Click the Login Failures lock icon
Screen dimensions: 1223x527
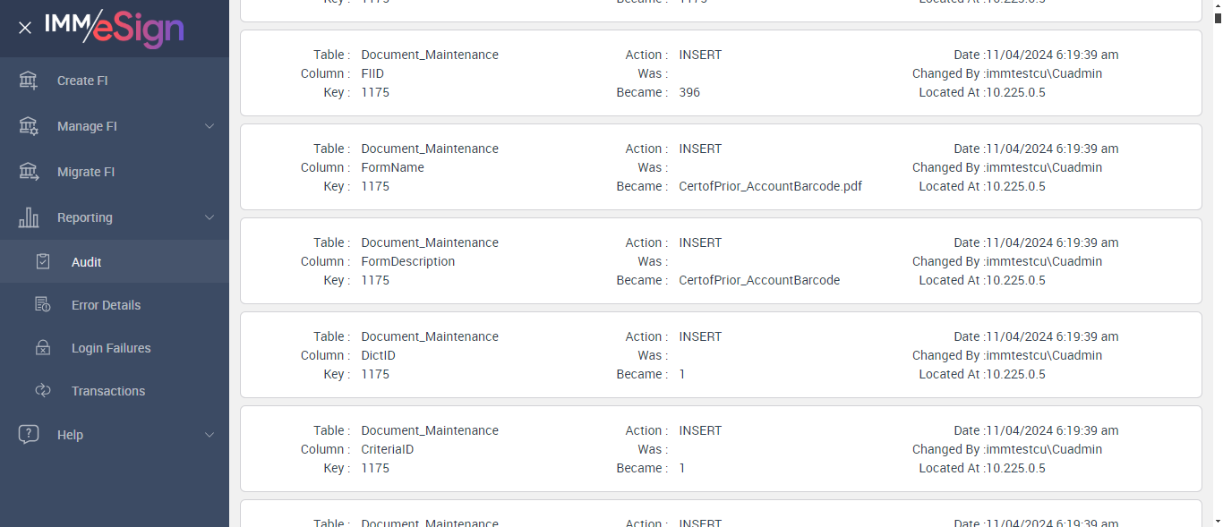pos(43,348)
